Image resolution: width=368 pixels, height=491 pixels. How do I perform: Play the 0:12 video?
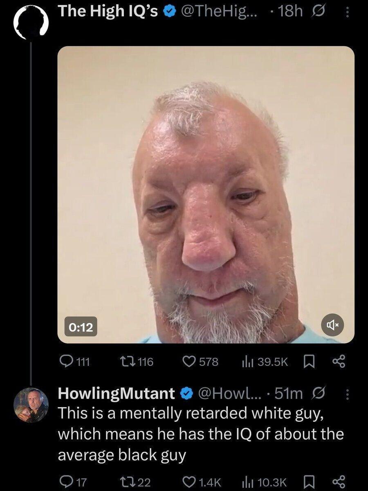tap(206, 194)
